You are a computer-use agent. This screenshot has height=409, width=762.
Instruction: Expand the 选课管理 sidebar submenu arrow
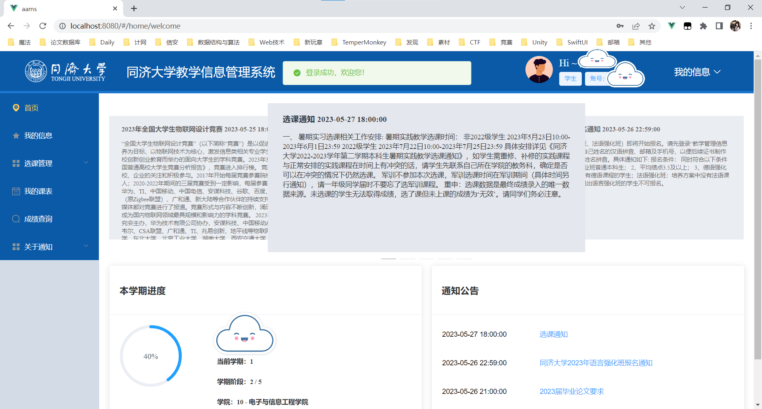[86, 162]
